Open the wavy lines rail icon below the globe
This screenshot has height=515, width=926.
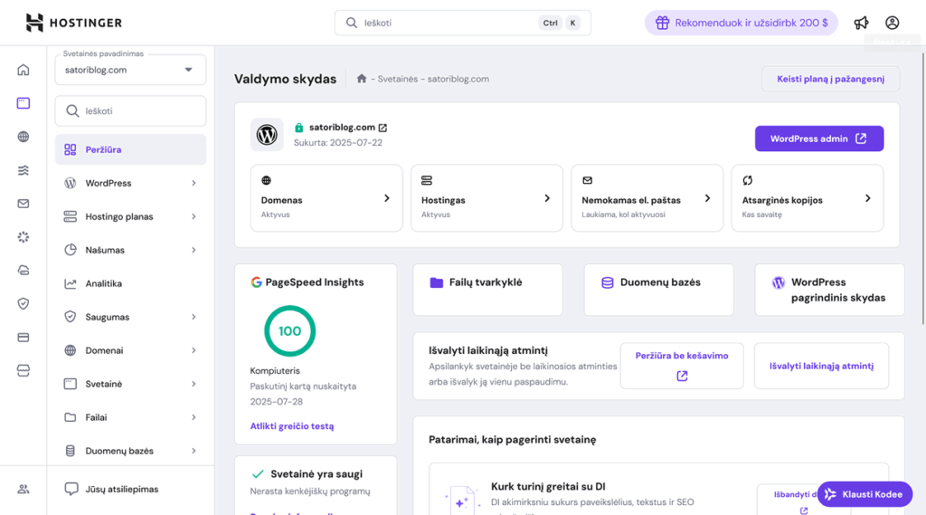coord(23,170)
